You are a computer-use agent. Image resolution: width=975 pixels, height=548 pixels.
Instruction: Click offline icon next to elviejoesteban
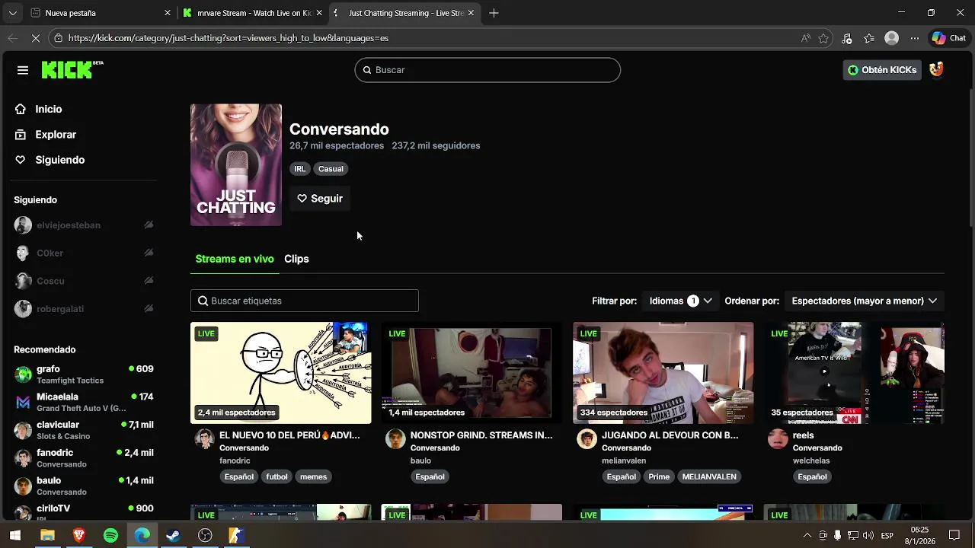coord(149,225)
